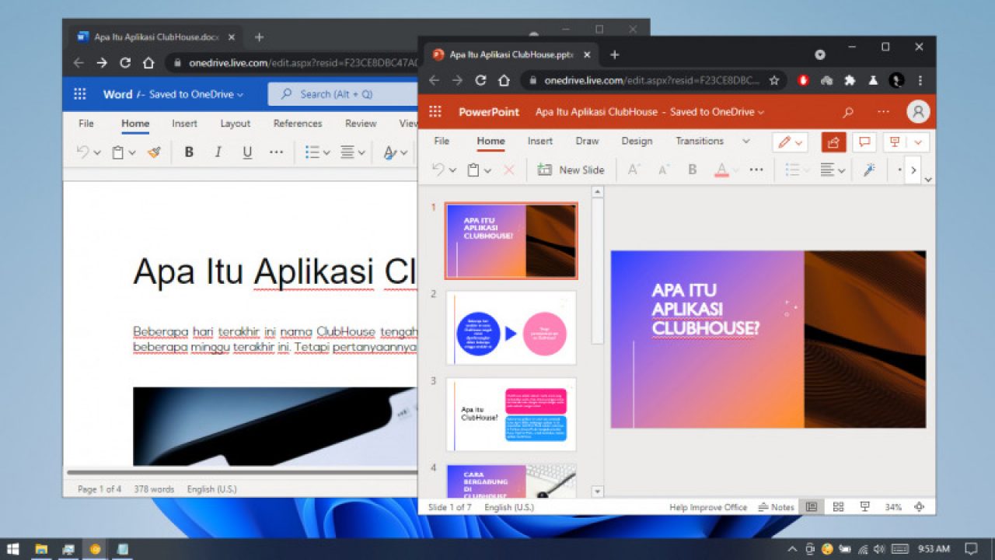995x560 pixels.
Task: Open More font options ellipsis in PowerPoint
Action: click(x=756, y=170)
